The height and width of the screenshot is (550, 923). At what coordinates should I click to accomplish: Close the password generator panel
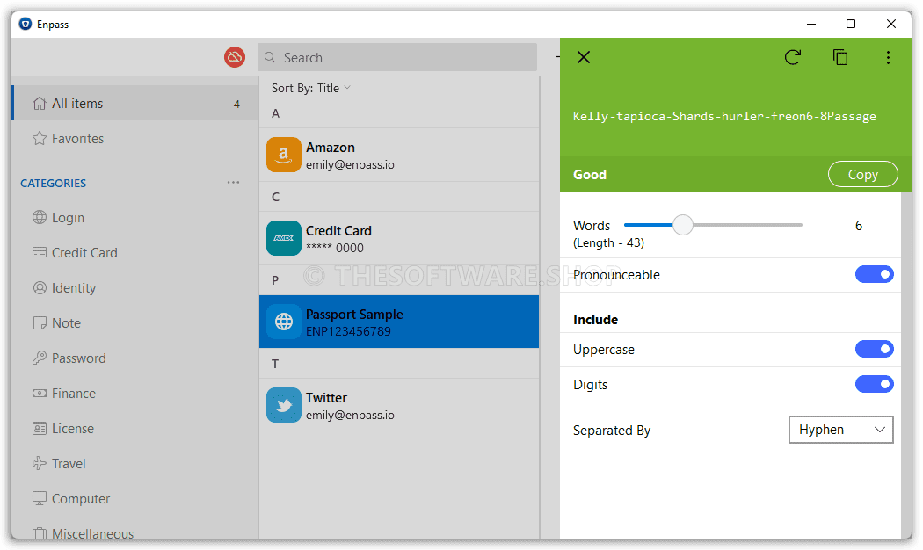(584, 57)
